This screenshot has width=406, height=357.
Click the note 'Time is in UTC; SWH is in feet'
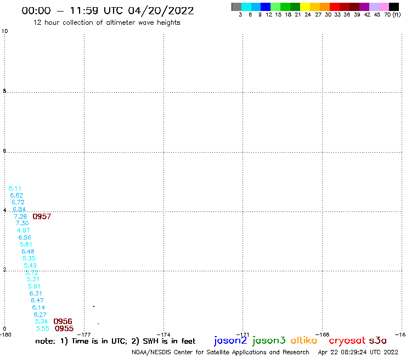click(x=115, y=341)
